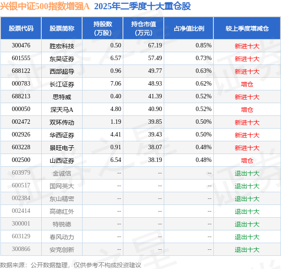
Task: Click the 较上季度增减仓 column header
Action: click(x=247, y=28)
